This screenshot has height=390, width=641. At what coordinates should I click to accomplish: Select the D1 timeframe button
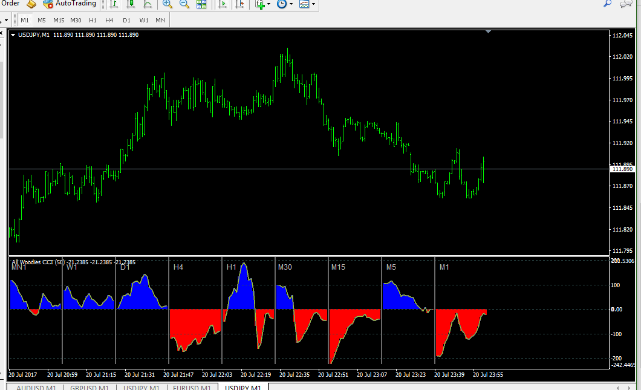tap(127, 20)
